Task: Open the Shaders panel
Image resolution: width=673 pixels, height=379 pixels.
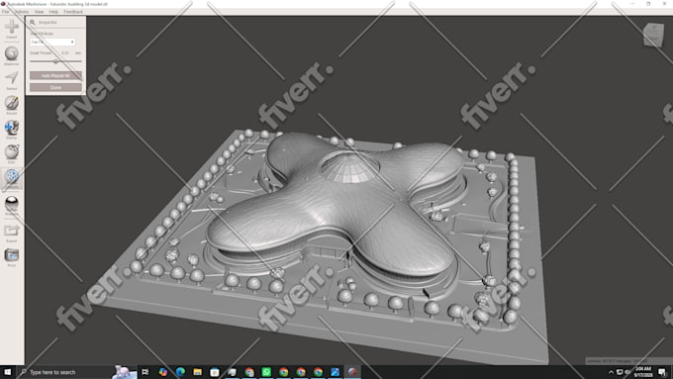Action: coord(12,205)
